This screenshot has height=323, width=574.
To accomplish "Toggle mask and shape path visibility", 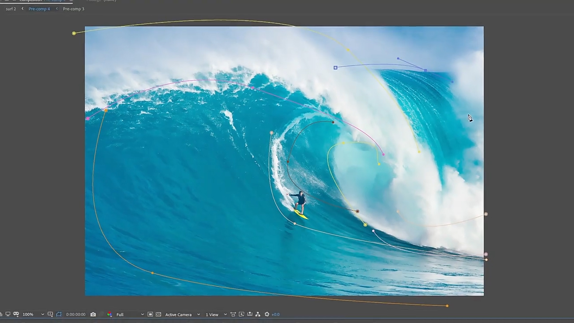I will [59, 314].
